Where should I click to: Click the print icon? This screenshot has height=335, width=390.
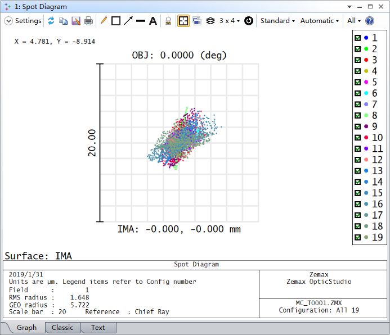point(88,21)
